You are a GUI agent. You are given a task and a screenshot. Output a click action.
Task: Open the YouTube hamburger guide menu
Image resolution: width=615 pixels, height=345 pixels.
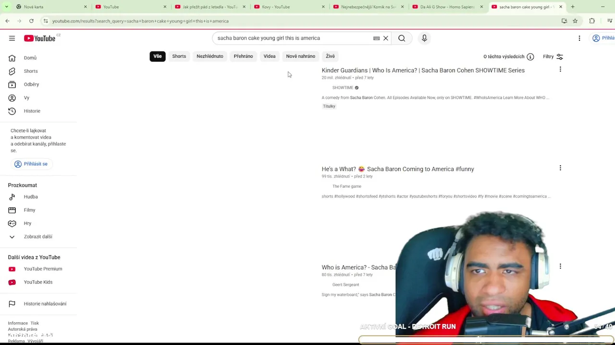[12, 38]
